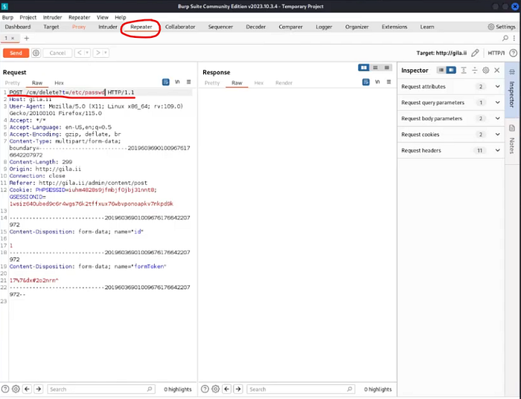Toggle Request message wrap/format icon
Image resolution: width=521 pixels, height=399 pixels.
(166, 82)
